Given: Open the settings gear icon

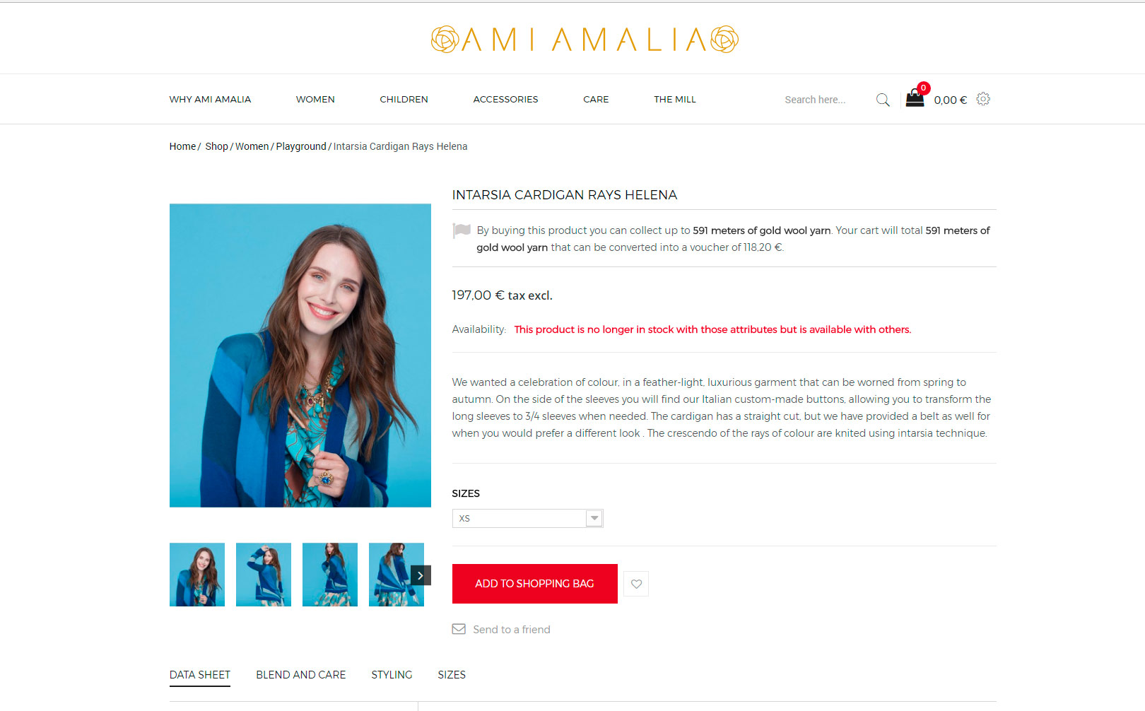Looking at the screenshot, I should 983,99.
